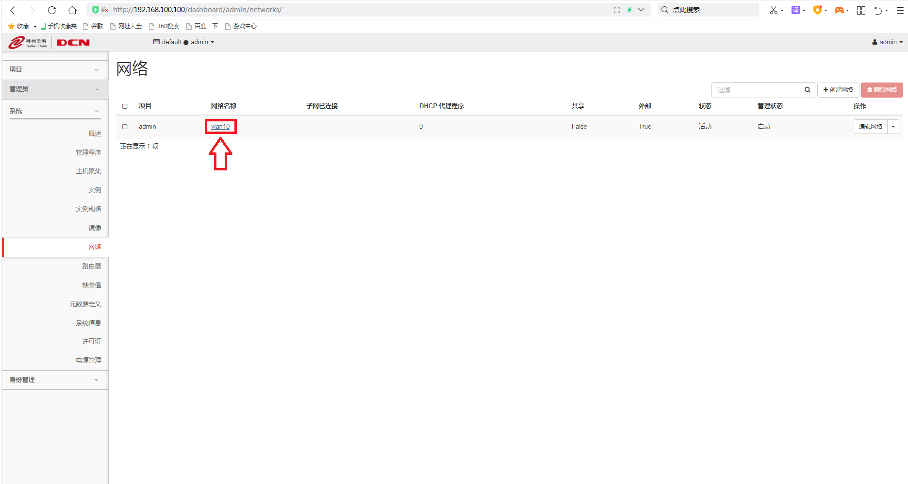Expand the 收藏 favorites dropdown arrow
The height and width of the screenshot is (484, 908).
[x=35, y=27]
